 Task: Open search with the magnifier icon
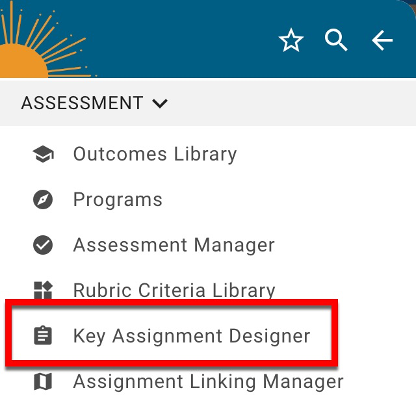click(x=336, y=40)
